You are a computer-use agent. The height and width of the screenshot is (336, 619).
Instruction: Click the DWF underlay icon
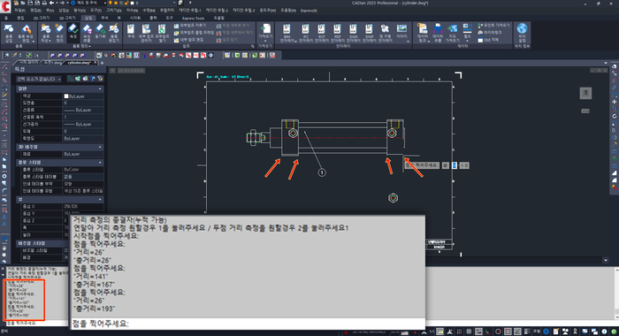[x=369, y=34]
